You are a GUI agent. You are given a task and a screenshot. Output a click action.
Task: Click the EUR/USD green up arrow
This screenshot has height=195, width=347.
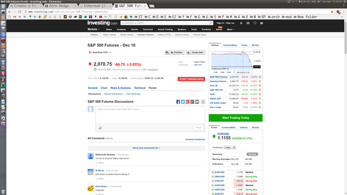pyautogui.click(x=214, y=136)
